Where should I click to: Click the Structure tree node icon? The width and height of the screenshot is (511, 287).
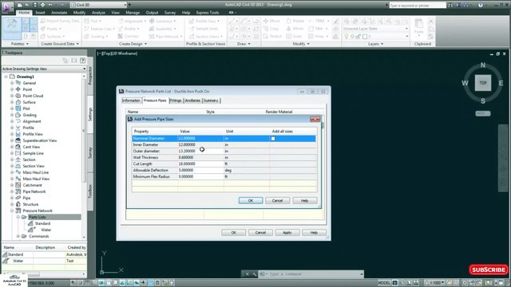[x=18, y=204]
